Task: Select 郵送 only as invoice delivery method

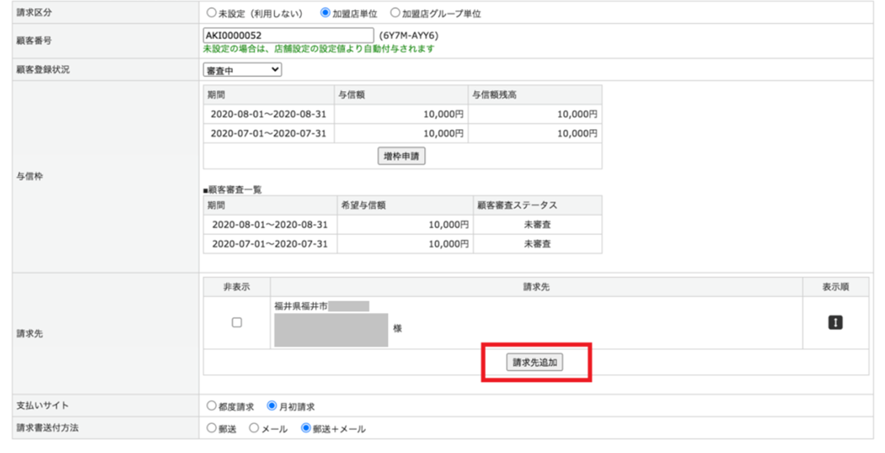Action: (211, 428)
